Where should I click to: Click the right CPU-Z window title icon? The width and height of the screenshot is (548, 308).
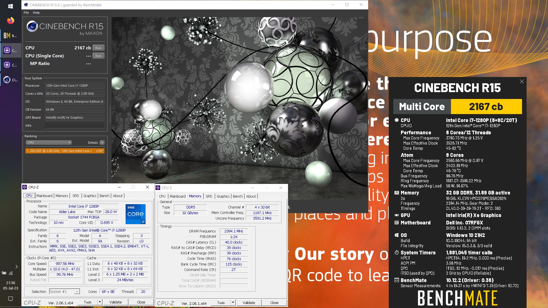158,188
